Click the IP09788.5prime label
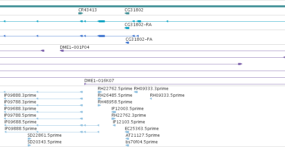 click(20, 115)
